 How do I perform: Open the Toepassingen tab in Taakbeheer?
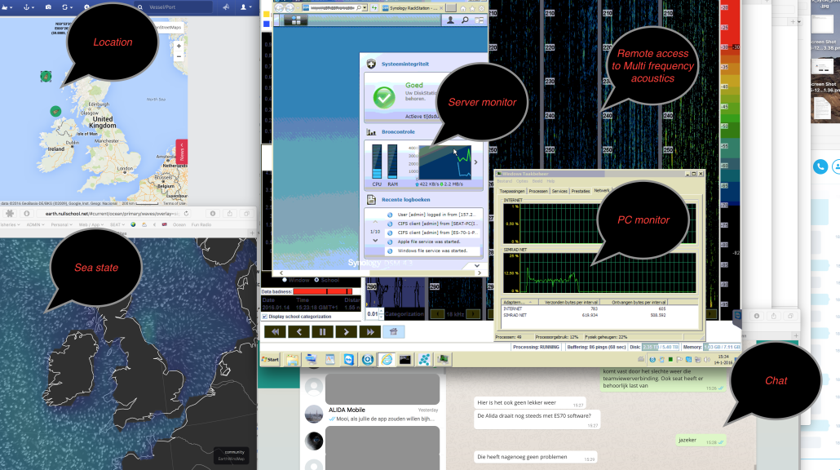[512, 191]
